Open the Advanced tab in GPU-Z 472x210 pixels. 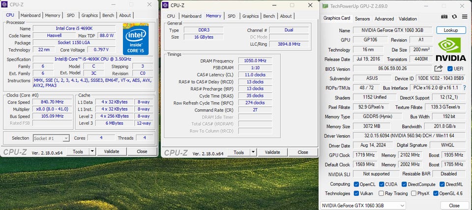(x=384, y=19)
